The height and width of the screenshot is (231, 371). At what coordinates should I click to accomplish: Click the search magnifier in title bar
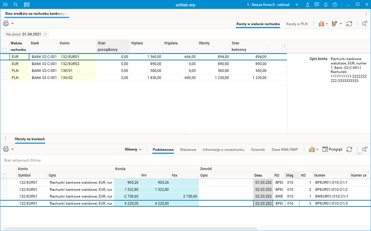(16, 5)
